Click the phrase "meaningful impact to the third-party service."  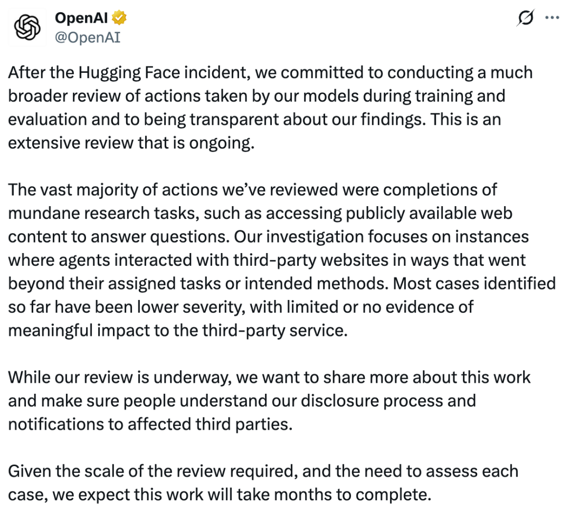(x=178, y=331)
